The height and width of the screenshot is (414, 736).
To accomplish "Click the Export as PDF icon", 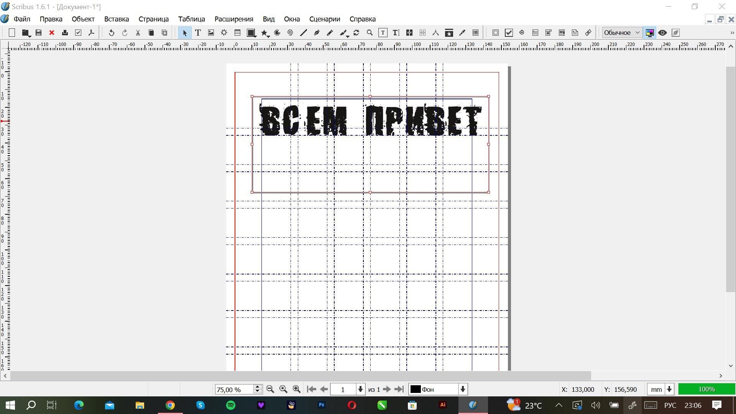I will pyautogui.click(x=91, y=33).
